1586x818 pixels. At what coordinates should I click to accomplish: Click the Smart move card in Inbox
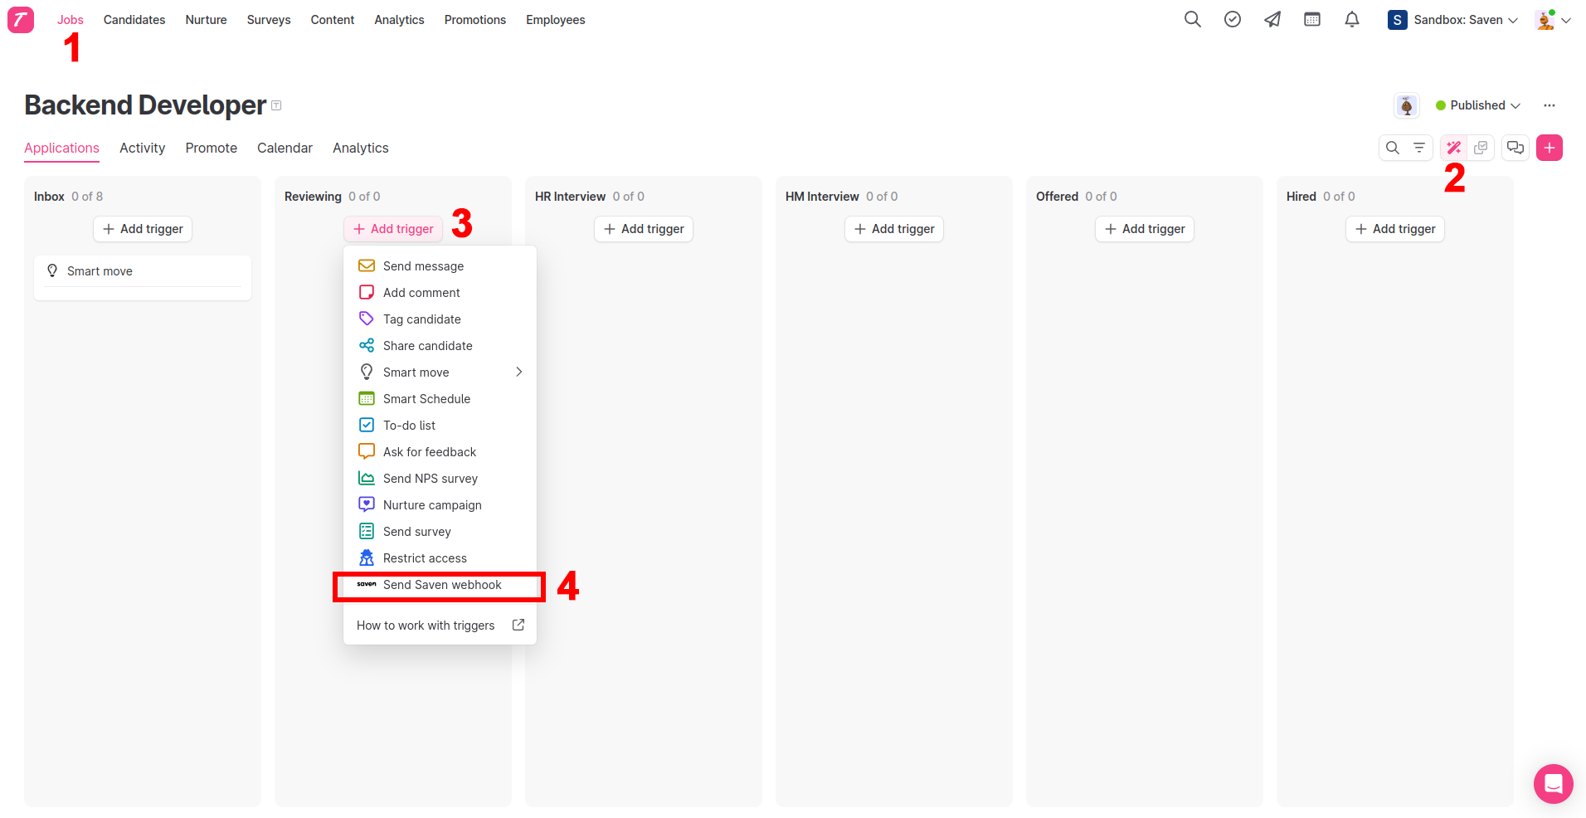point(142,271)
